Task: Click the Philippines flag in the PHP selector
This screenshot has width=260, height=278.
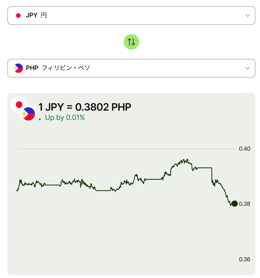Action: pos(19,68)
